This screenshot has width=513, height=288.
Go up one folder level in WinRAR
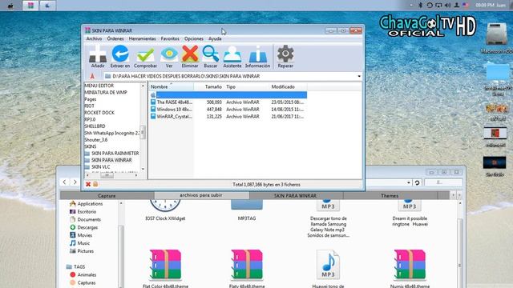92,76
